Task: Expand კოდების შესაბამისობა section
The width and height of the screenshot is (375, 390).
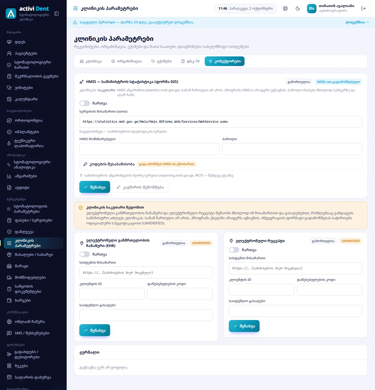Action: [221, 164]
